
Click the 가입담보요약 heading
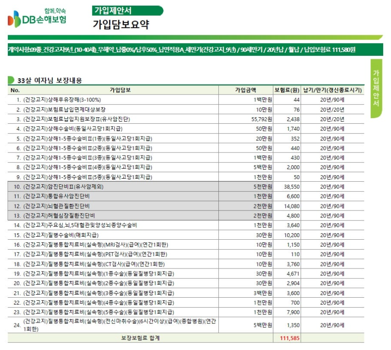(x=121, y=24)
